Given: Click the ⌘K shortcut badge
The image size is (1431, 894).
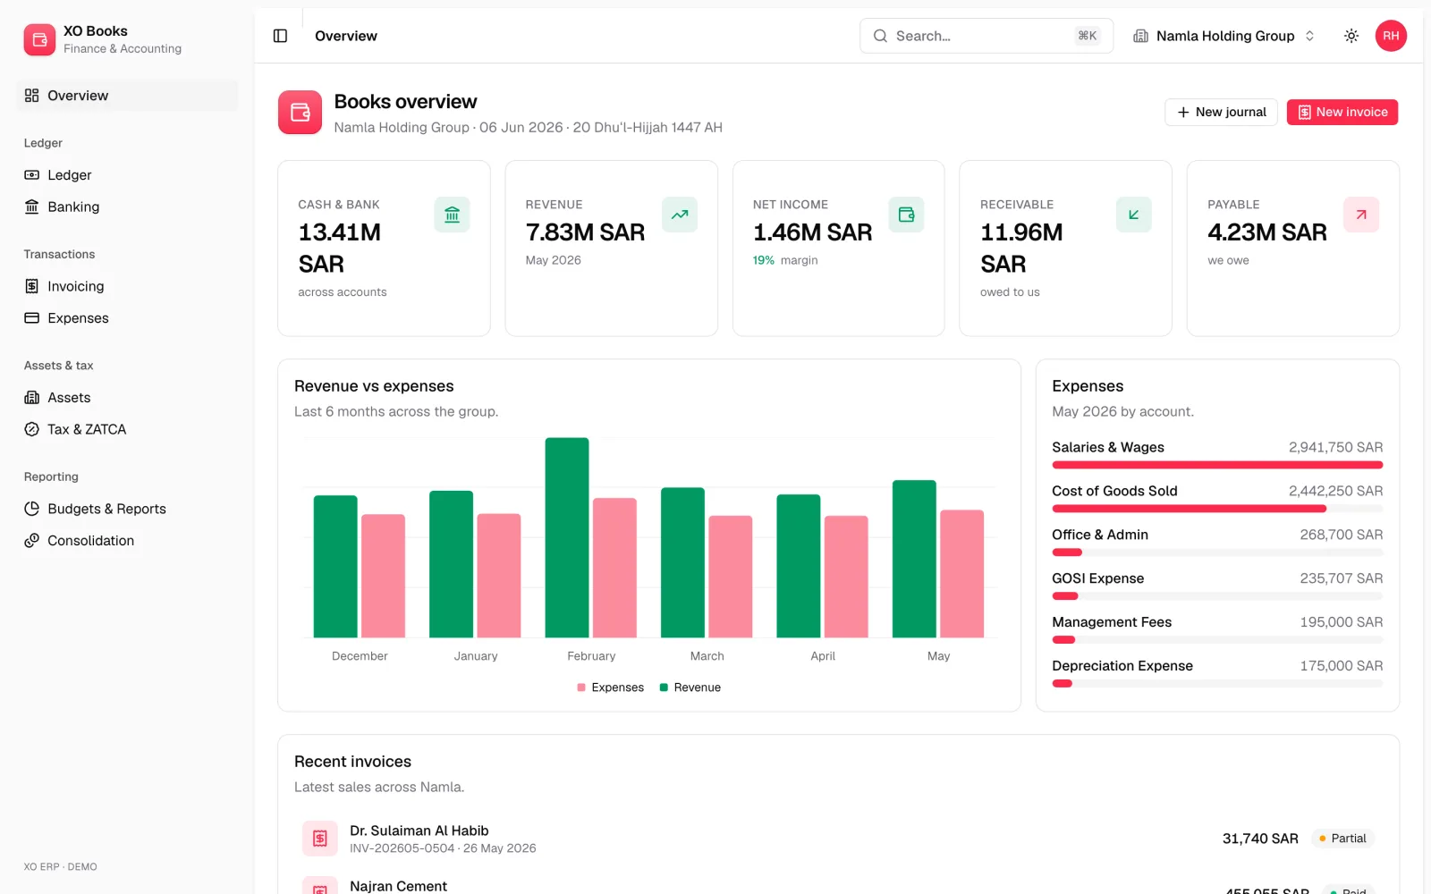Looking at the screenshot, I should (x=1087, y=36).
